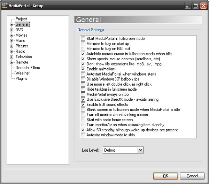Click the MediaPortal app icon in the title bar

point(5,6)
